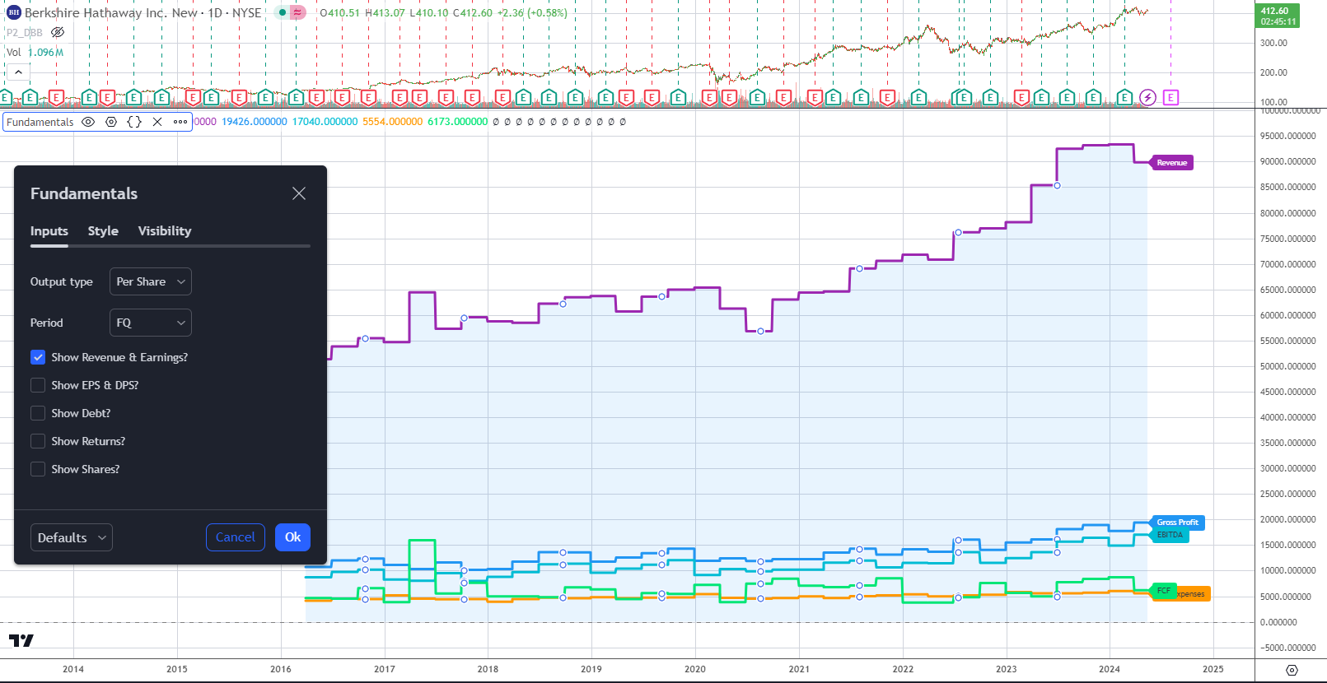This screenshot has width=1327, height=683.
Task: Click the magenta upcoming earnings E marker
Action: pos(1170,98)
